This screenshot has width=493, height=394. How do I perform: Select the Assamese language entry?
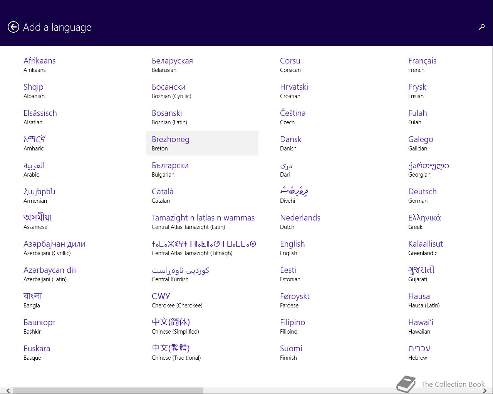pyautogui.click(x=74, y=222)
